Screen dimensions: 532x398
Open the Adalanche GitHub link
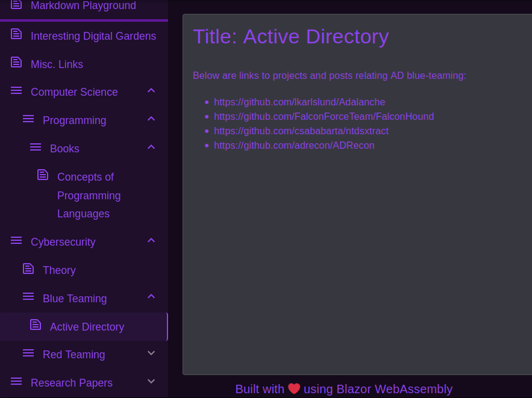pos(299,102)
